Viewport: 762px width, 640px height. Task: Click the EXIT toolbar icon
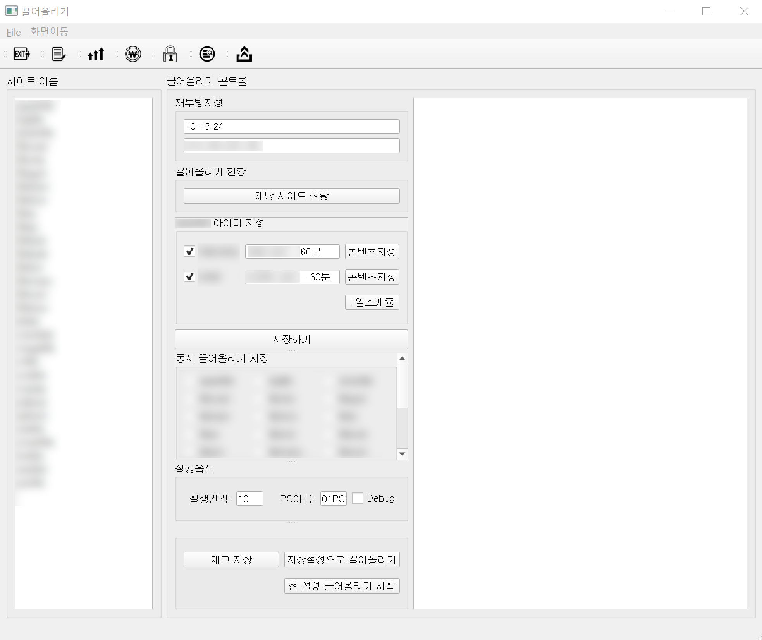pos(22,54)
